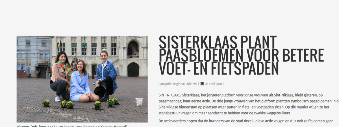Click the headline Sisterklaas plant paasbloemen
This screenshot has height=127, width=339.
(241, 56)
